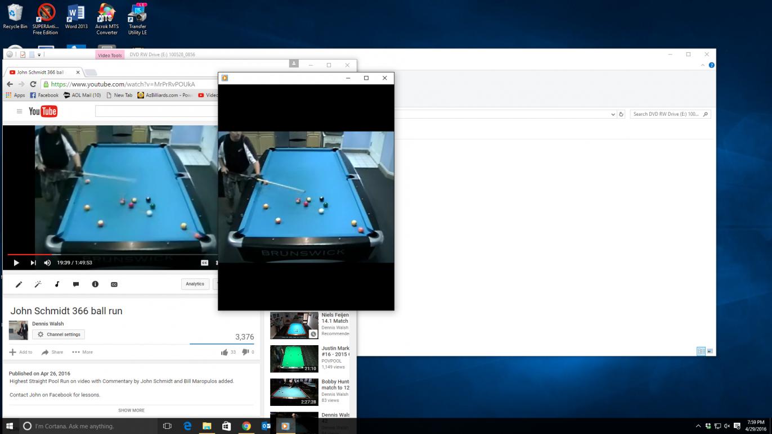Open the Explorer address bar dropdown arrow
Viewport: 772px width, 434px height.
coord(613,114)
